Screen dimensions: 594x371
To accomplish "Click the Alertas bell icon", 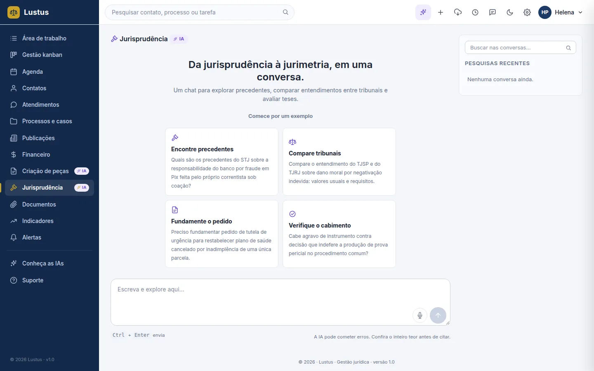I will click(x=14, y=237).
